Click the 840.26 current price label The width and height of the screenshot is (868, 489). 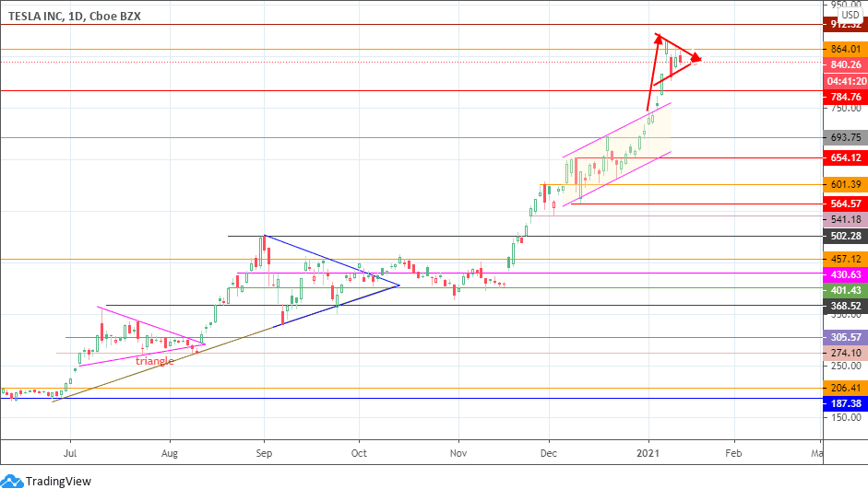tap(845, 64)
